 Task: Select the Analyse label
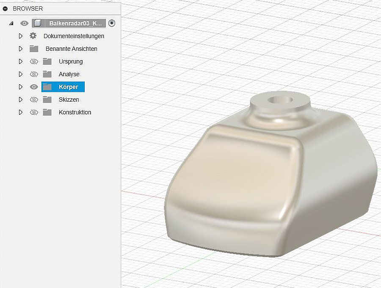click(69, 74)
